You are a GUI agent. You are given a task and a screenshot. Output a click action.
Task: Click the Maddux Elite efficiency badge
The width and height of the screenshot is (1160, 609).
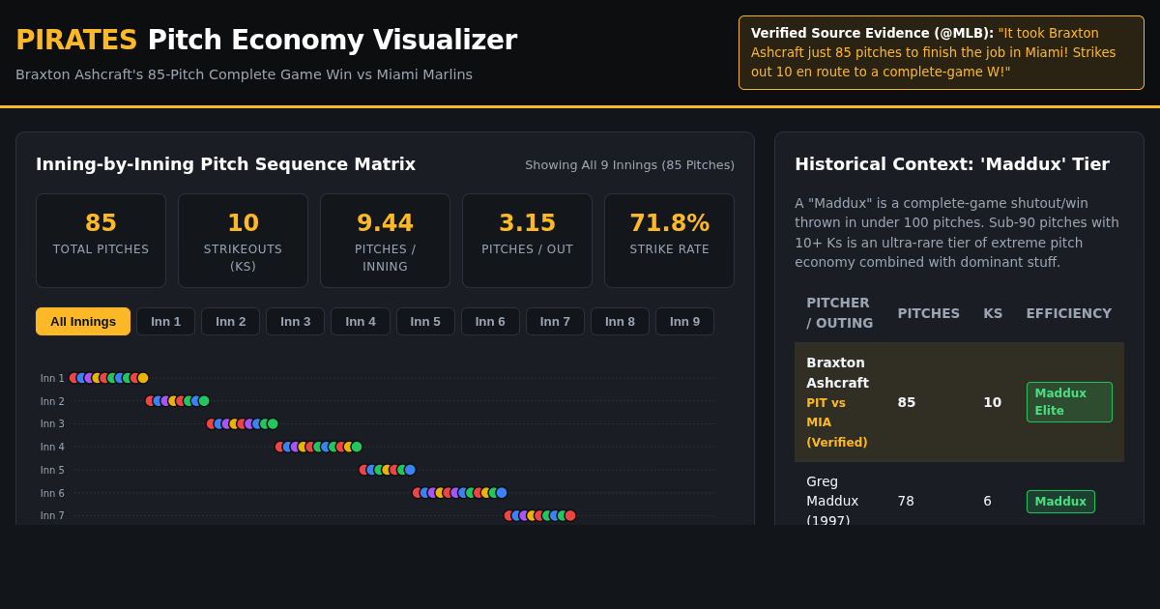[1069, 402]
